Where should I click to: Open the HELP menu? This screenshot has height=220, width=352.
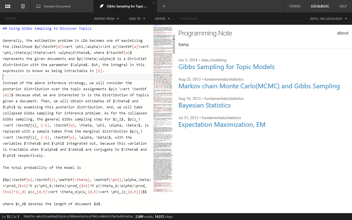343,6
